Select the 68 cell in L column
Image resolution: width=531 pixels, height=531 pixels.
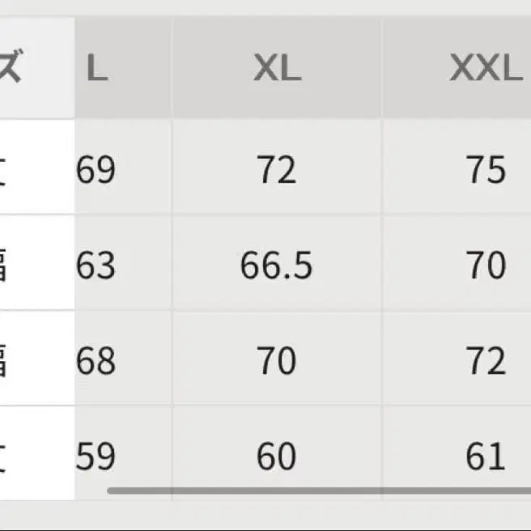pyautogui.click(x=96, y=361)
